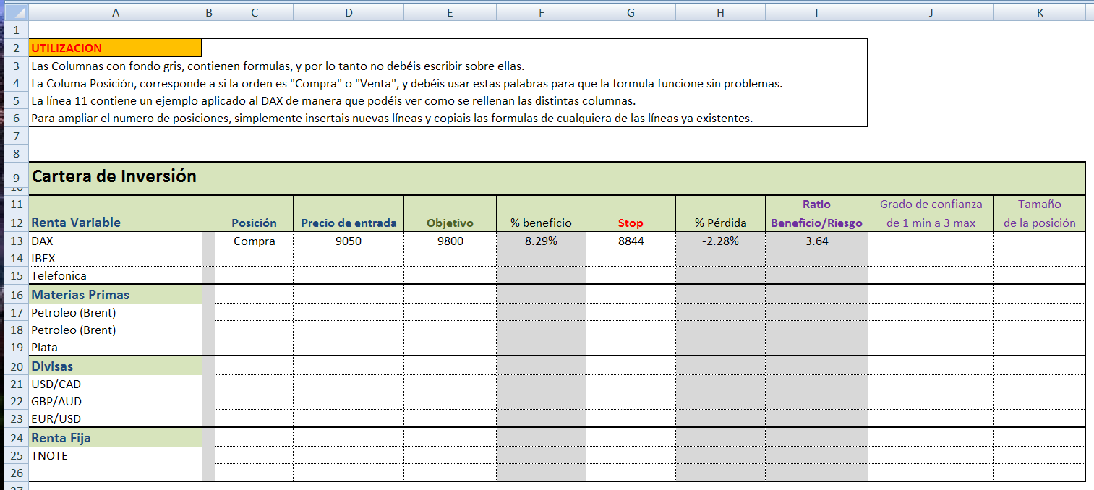The image size is (1094, 490).
Task: Select the 8844 stop cell
Action: 631,241
